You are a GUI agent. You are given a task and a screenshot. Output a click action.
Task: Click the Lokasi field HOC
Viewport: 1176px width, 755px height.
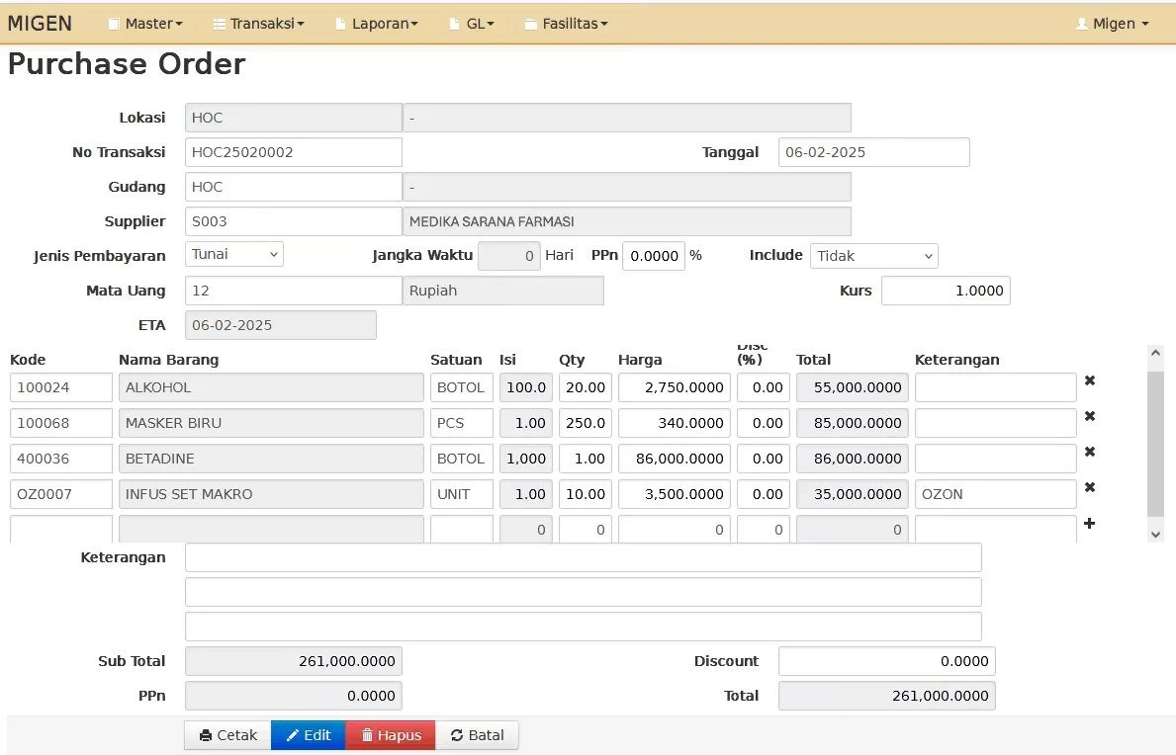click(293, 118)
